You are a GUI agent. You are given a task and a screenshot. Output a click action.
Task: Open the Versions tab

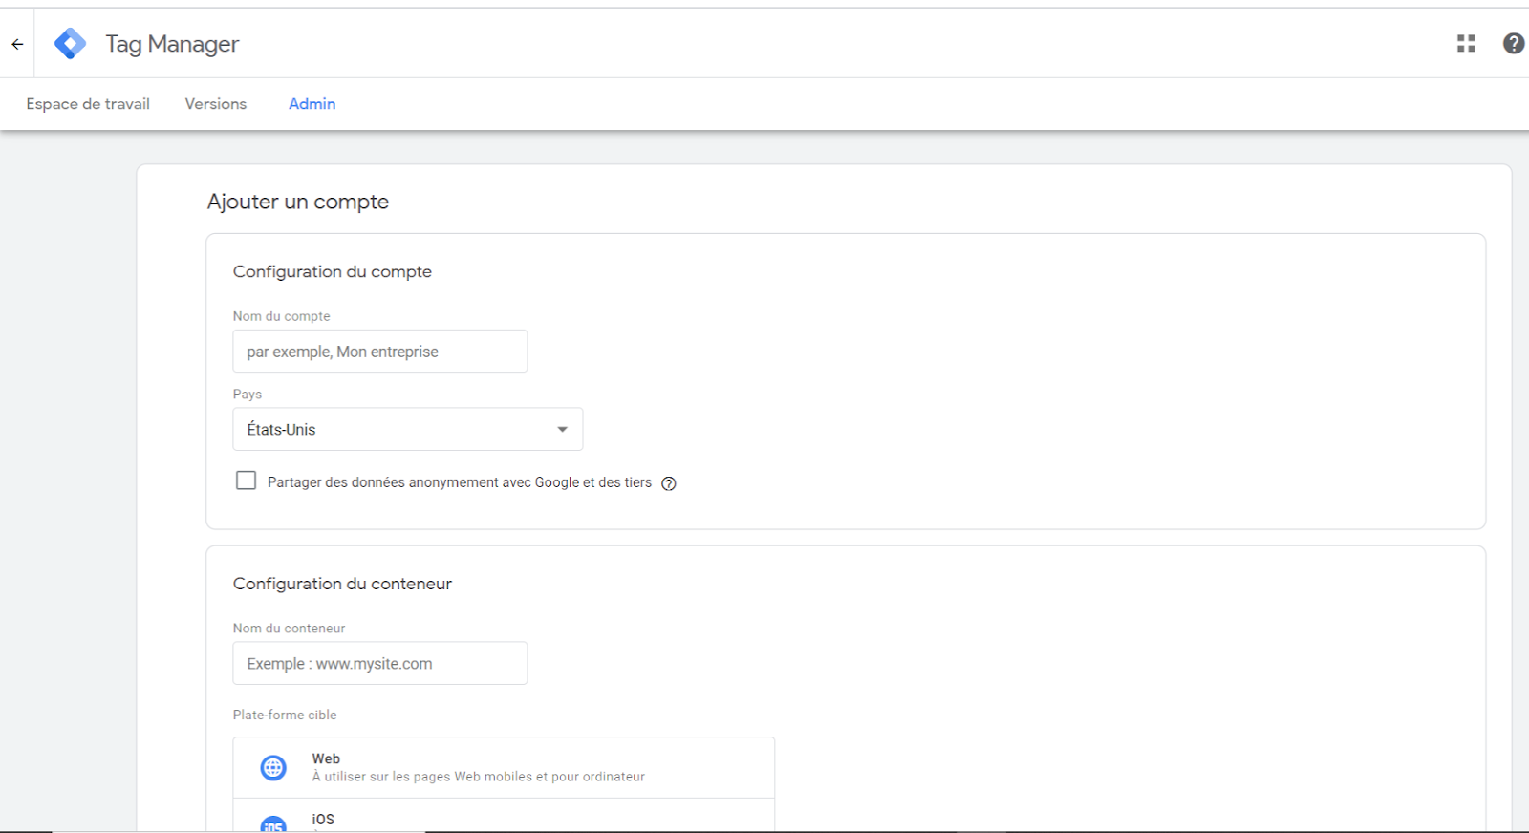tap(215, 104)
